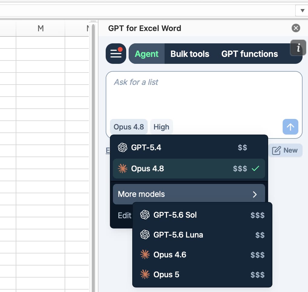
Task: Click the New chat button
Action: (285, 151)
